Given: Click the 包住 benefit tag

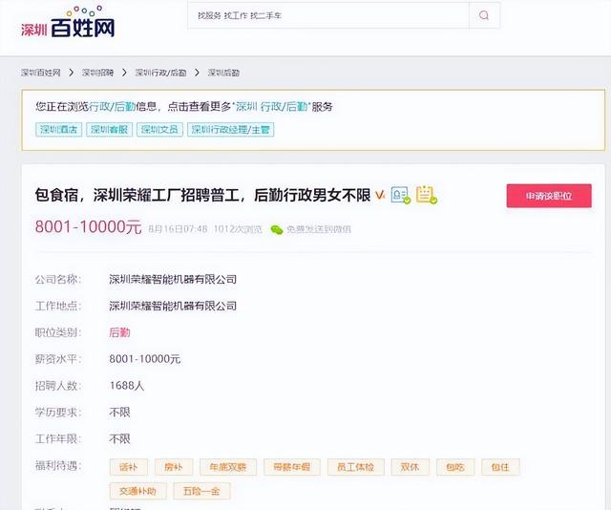Looking at the screenshot, I should pyautogui.click(x=500, y=467).
